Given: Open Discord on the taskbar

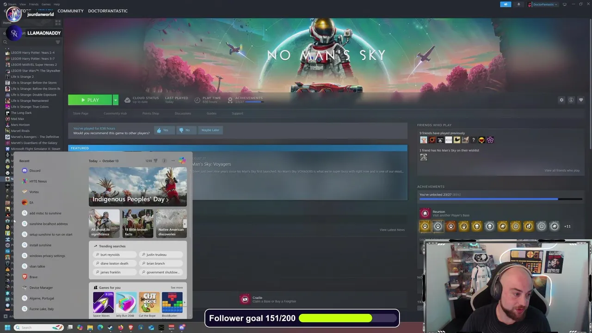Looking at the screenshot, I should [182, 327].
